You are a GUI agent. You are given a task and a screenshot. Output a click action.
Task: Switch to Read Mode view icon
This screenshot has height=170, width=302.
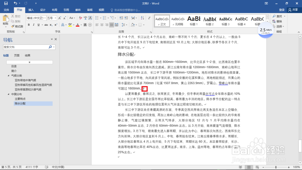[241, 167]
